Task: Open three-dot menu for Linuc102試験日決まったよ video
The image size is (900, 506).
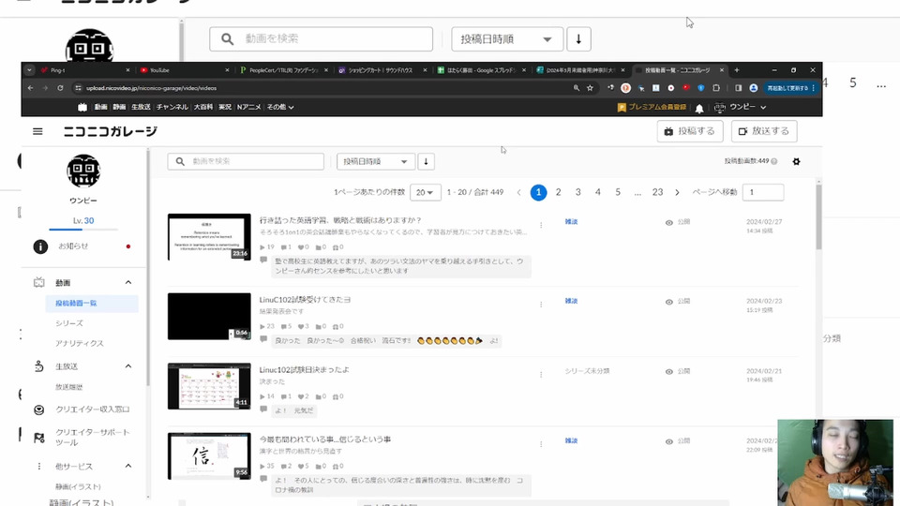Action: click(x=541, y=374)
